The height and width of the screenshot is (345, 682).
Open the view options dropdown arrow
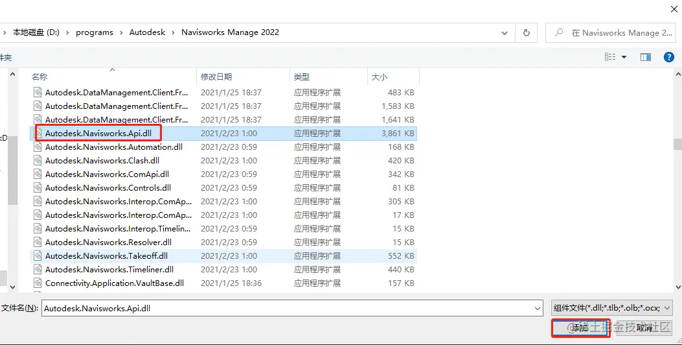624,57
